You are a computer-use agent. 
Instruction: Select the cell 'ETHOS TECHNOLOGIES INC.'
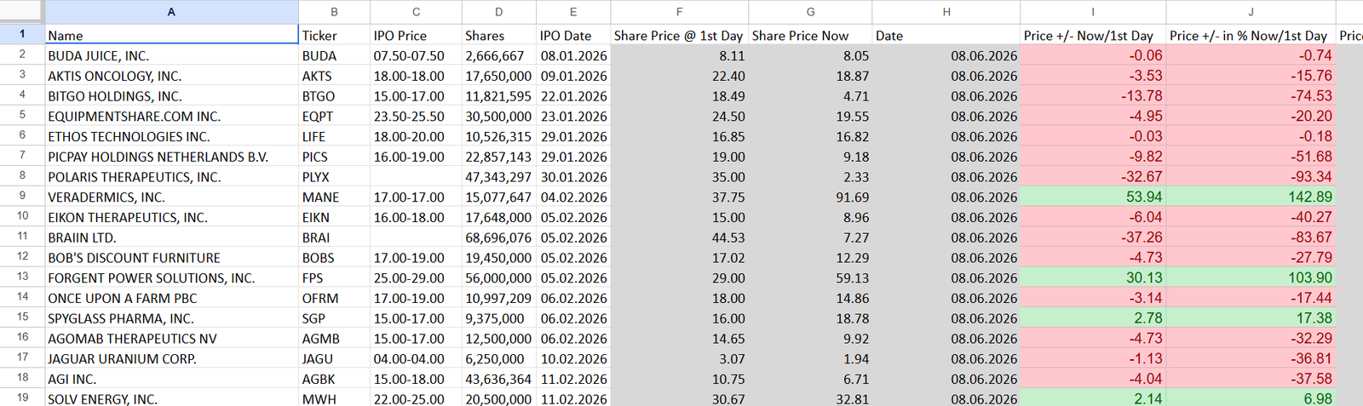(171, 136)
